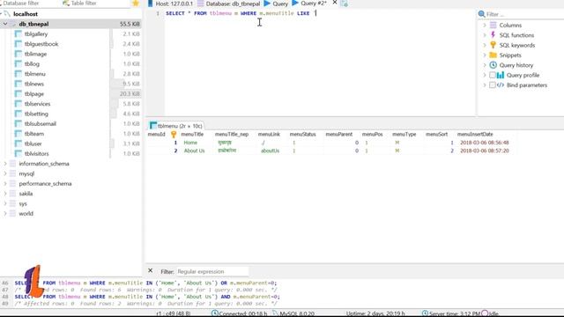Screen dimensions: 564x317
Task: Collapse the db_tbnepal database node
Action: (x=5, y=24)
